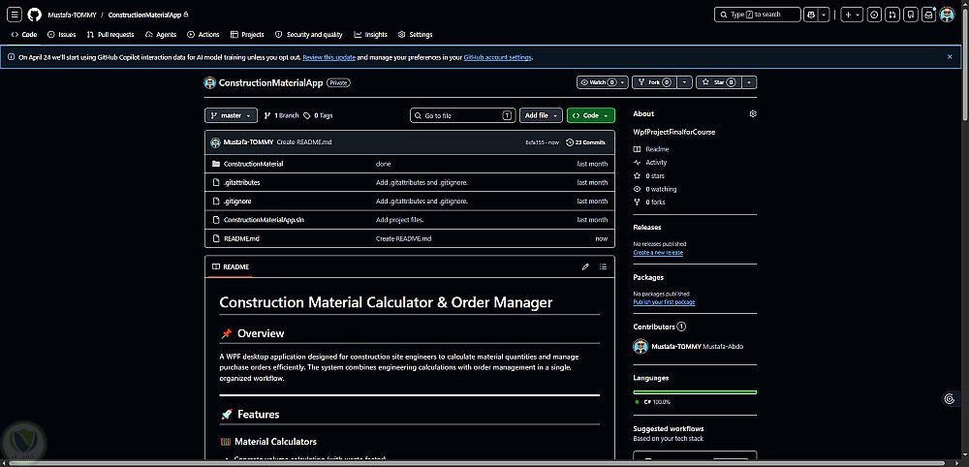Open your pull requests header icon

tap(892, 15)
